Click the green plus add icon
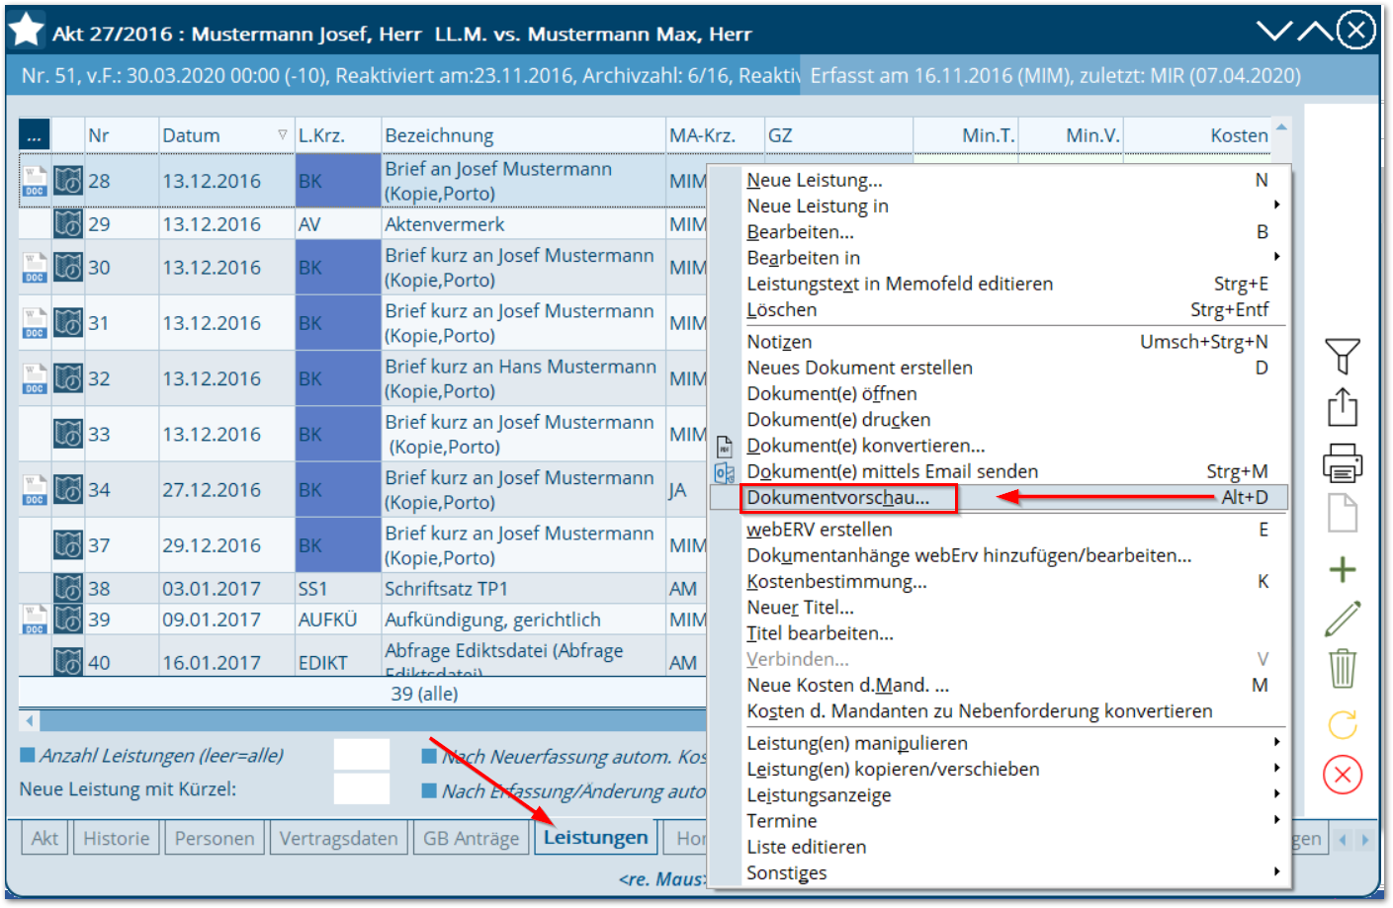 (1342, 569)
